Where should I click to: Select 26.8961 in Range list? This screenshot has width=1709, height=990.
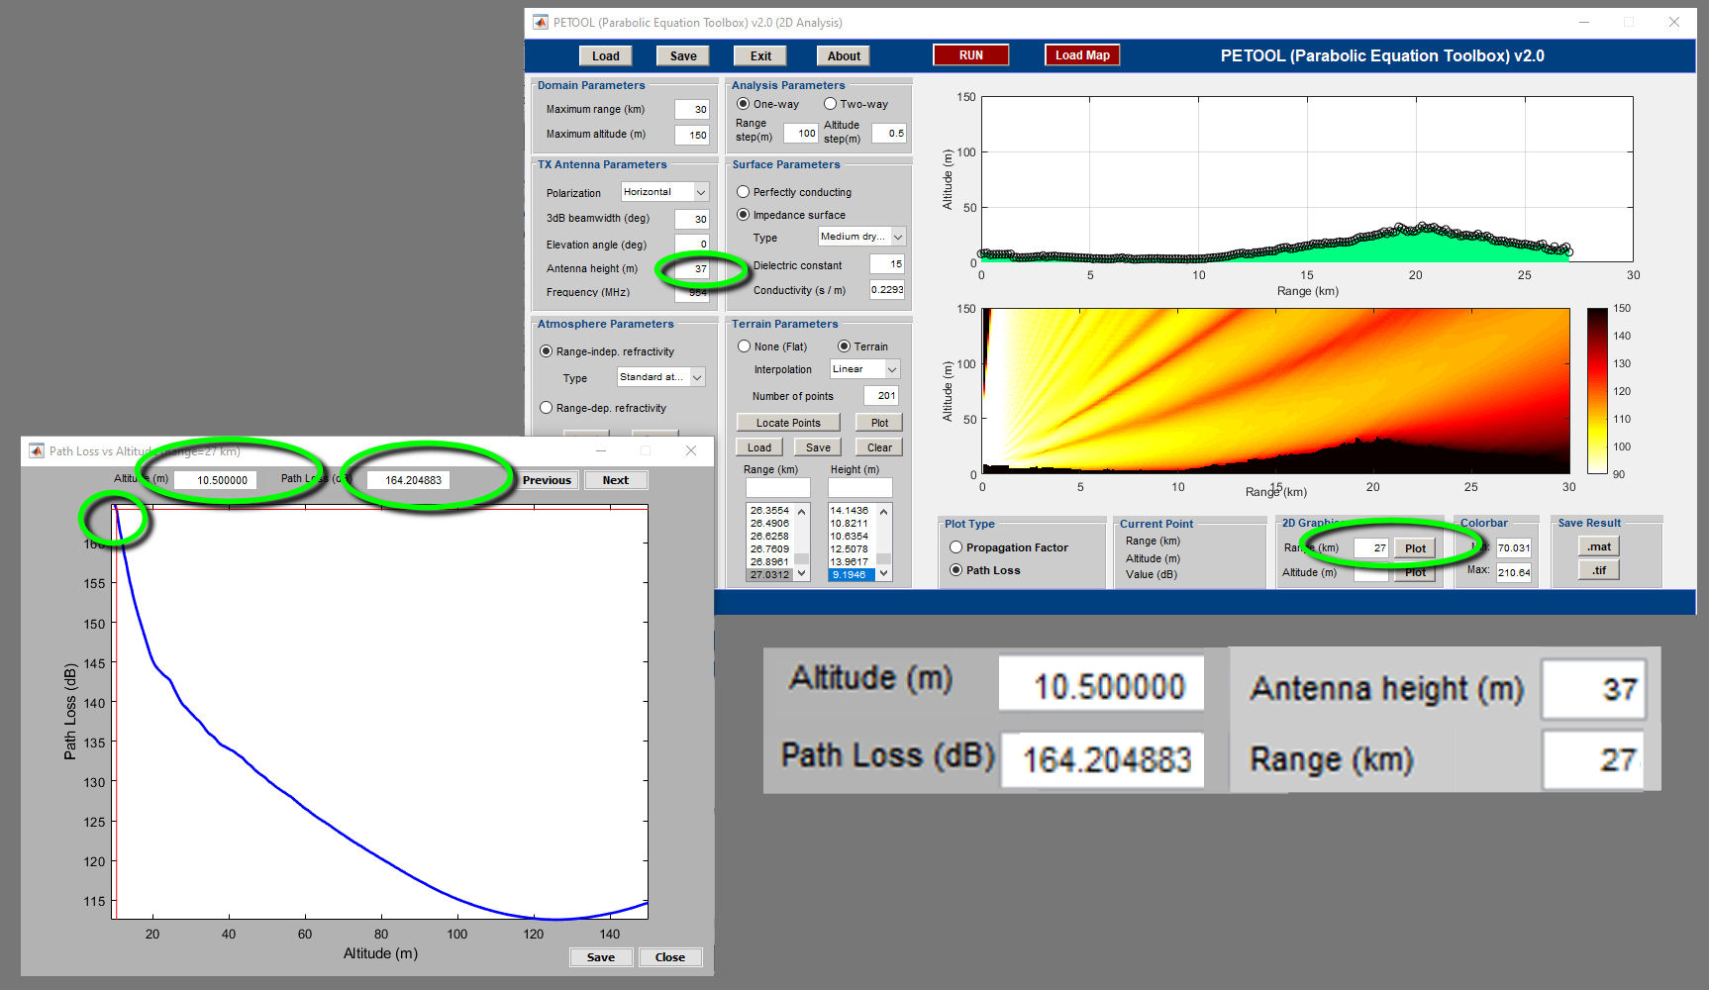point(769,561)
